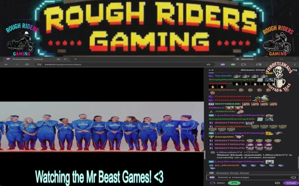299x186 pixels.
Task: Open the browser three-dot menu
Action: tap(295, 65)
